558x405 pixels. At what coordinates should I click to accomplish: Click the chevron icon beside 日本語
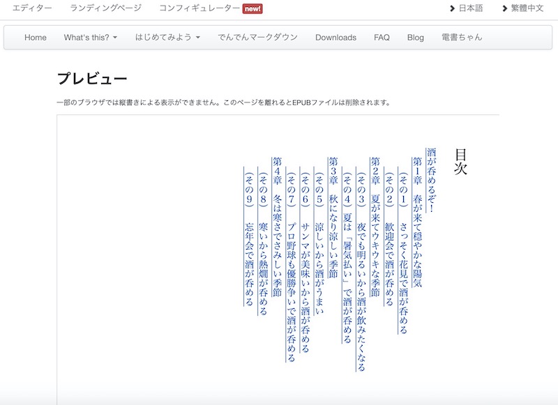pyautogui.click(x=452, y=8)
